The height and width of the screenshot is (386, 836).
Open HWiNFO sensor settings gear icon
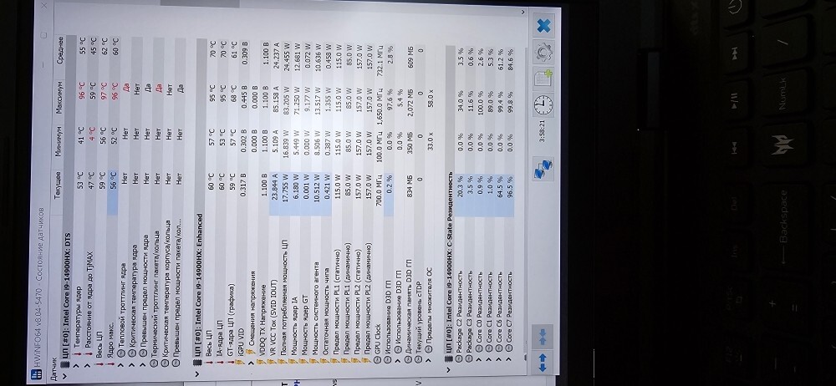[543, 52]
